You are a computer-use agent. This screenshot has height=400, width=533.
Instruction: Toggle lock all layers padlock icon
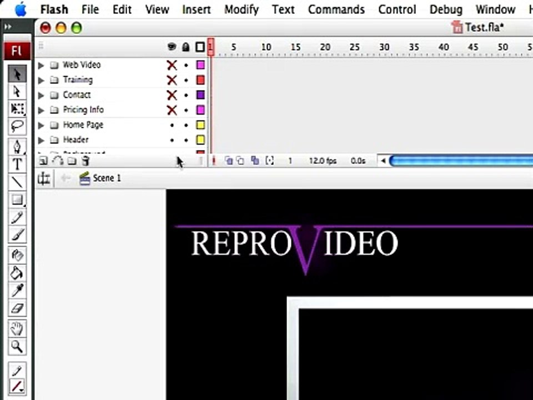coord(185,47)
